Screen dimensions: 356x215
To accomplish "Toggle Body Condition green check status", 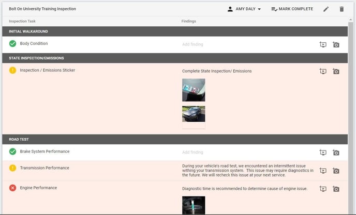I will (13, 43).
